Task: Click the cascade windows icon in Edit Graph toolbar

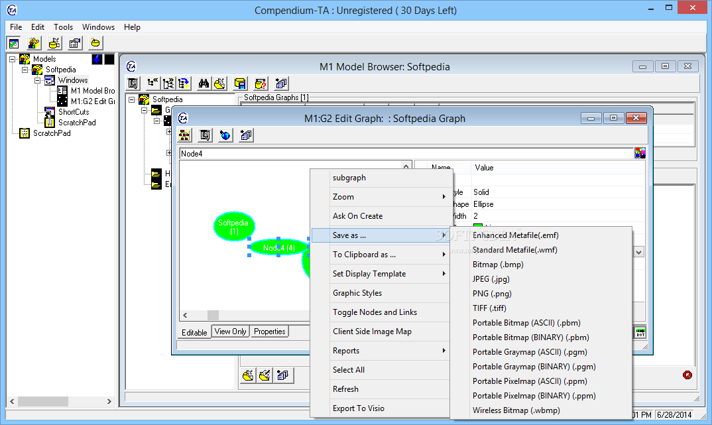Action: tap(246, 135)
